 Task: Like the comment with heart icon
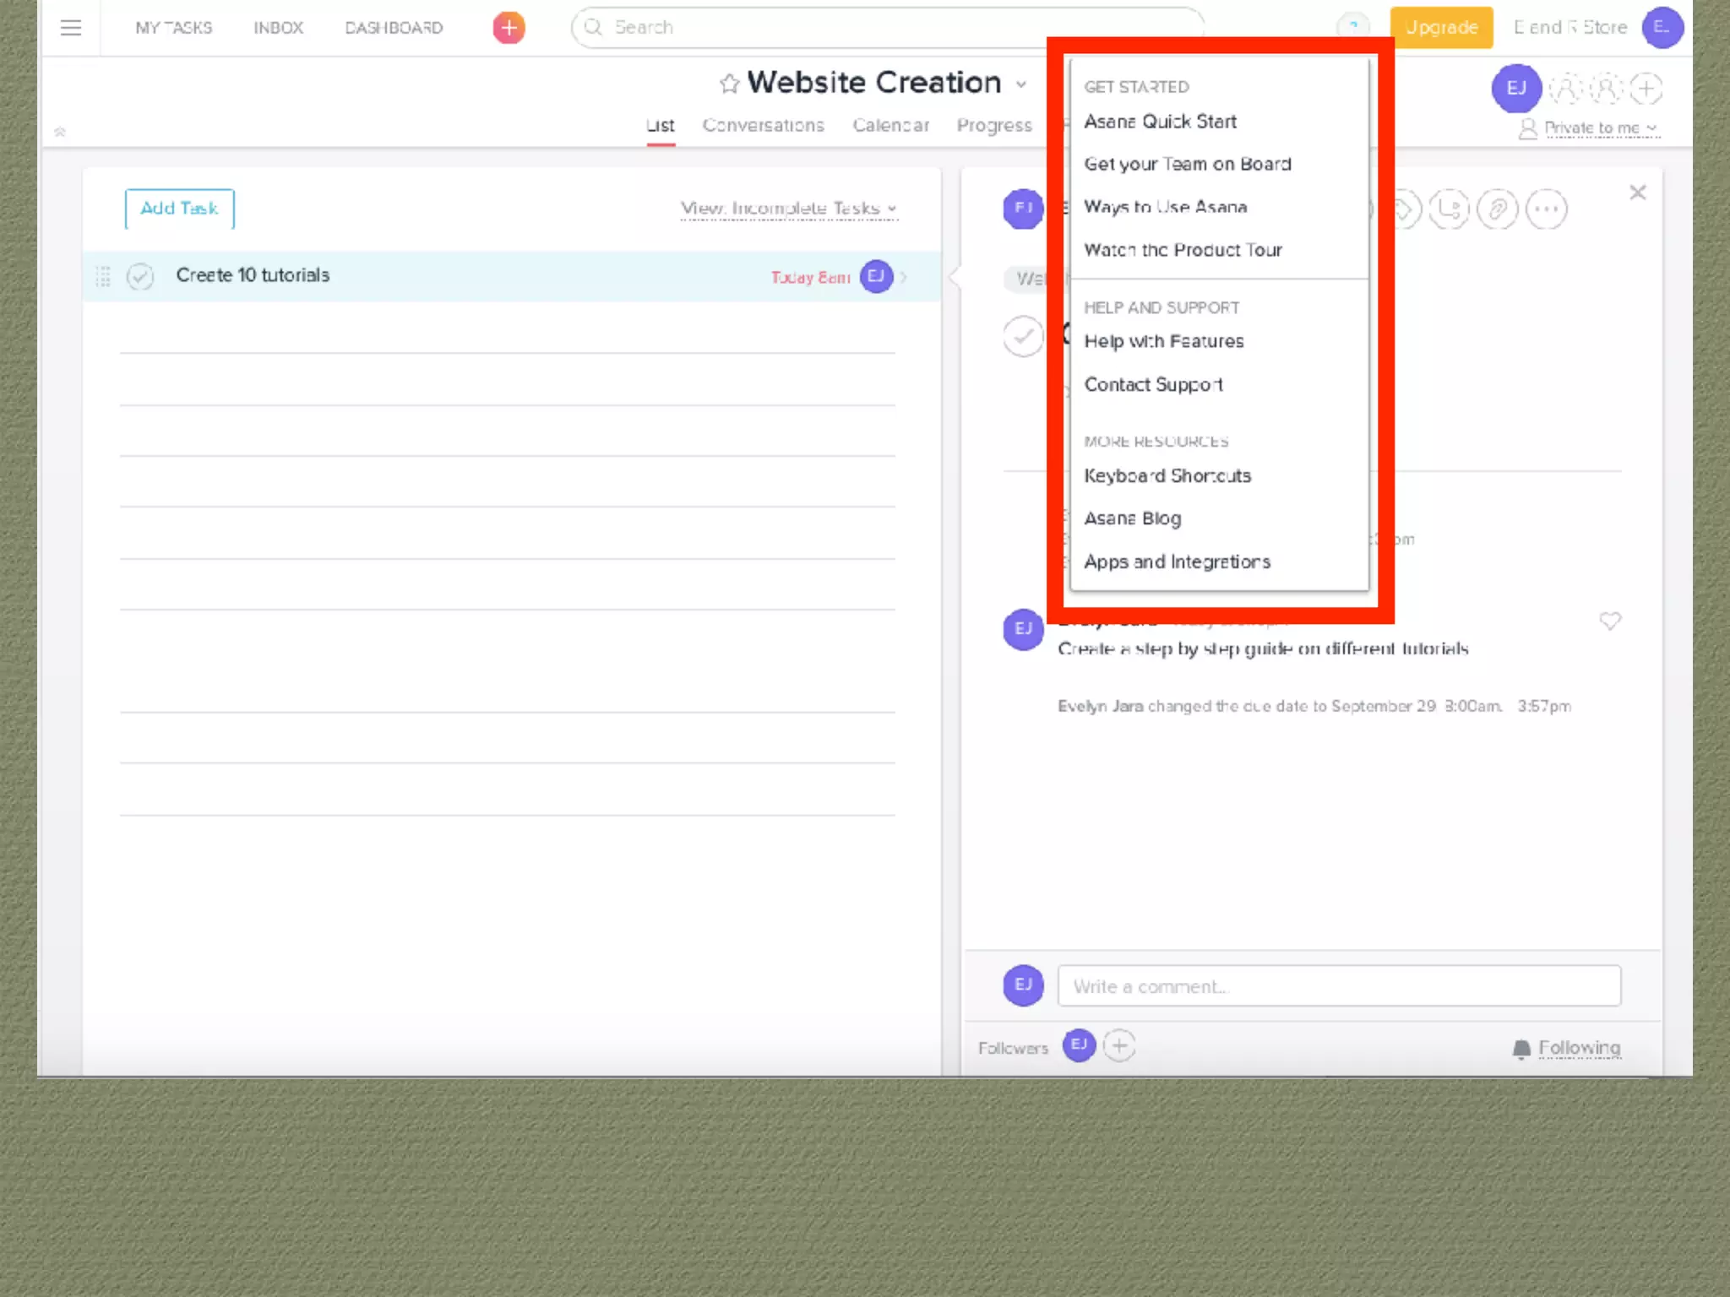pyautogui.click(x=1610, y=621)
